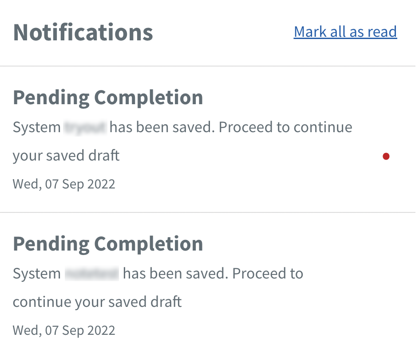Click the first Pending Completion title
Viewport: 419px width, 353px height.
pyautogui.click(x=108, y=97)
